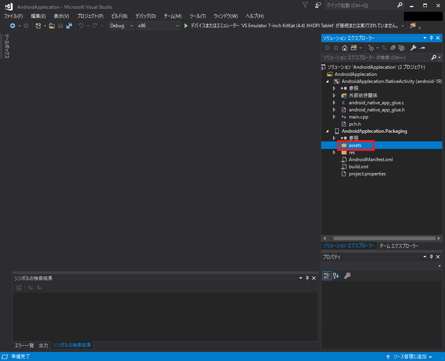Click the Preview Selected Items icon
This screenshot has height=361, width=445.
[x=422, y=48]
